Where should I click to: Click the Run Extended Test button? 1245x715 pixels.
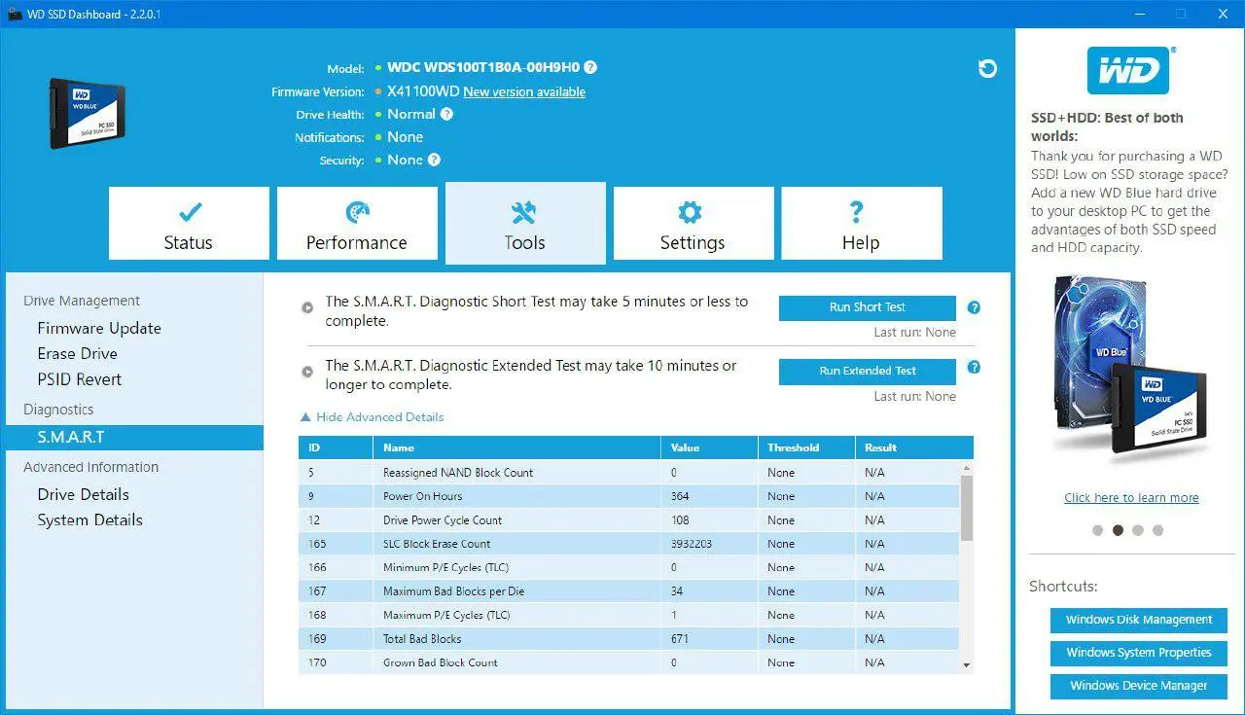(868, 372)
